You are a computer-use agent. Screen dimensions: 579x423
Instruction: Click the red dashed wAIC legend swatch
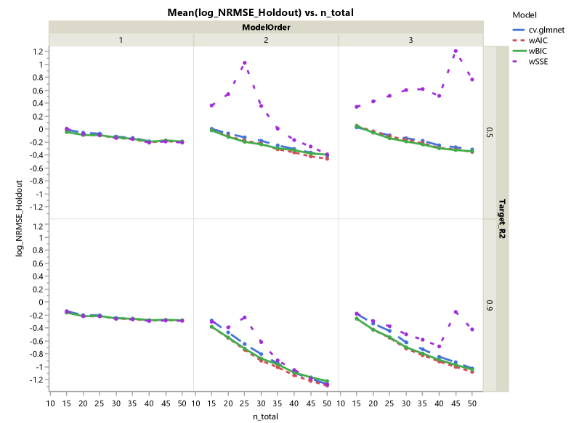click(519, 41)
